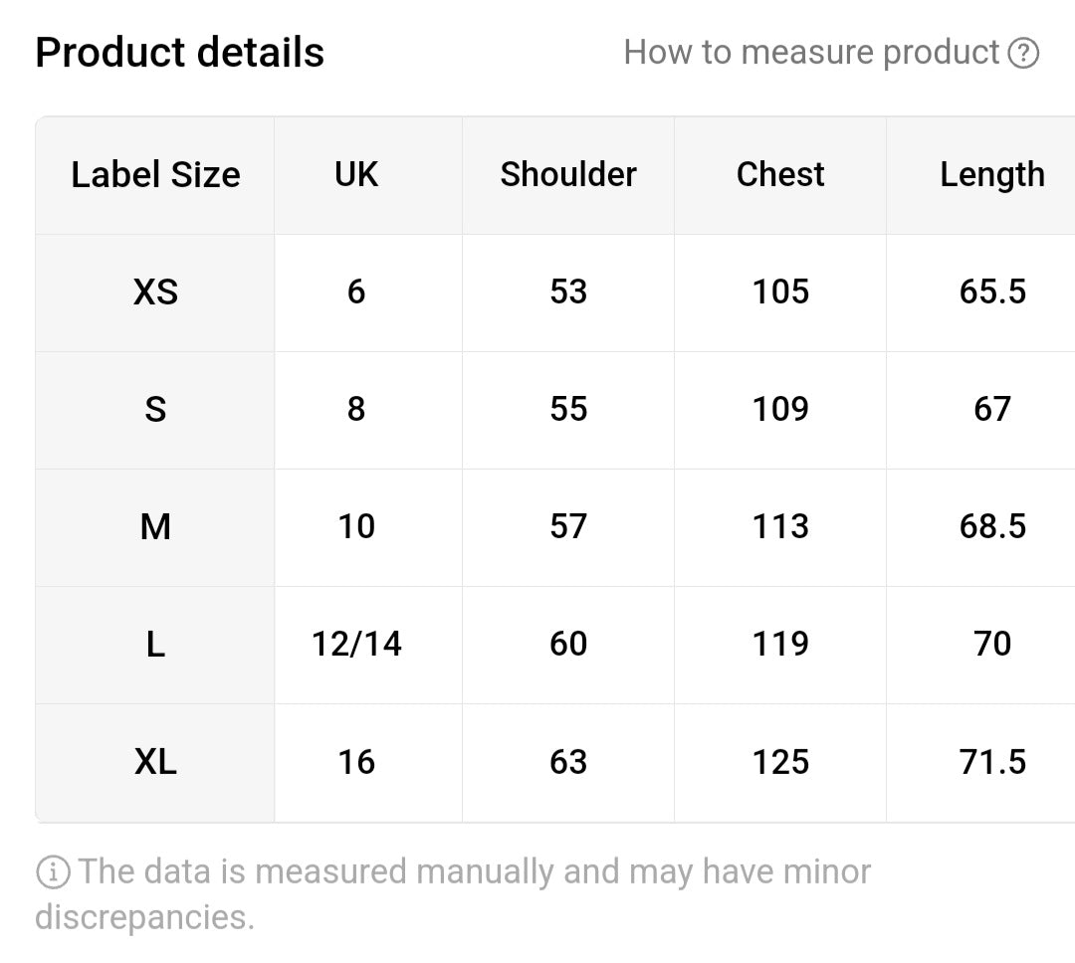This screenshot has width=1075, height=963.
Task: Click the 125 chest value for XL
Action: click(x=780, y=762)
